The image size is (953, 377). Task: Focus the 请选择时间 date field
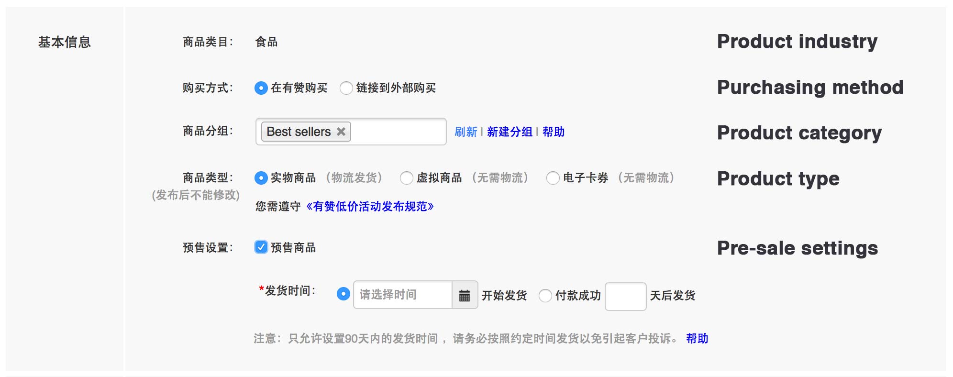pyautogui.click(x=403, y=295)
